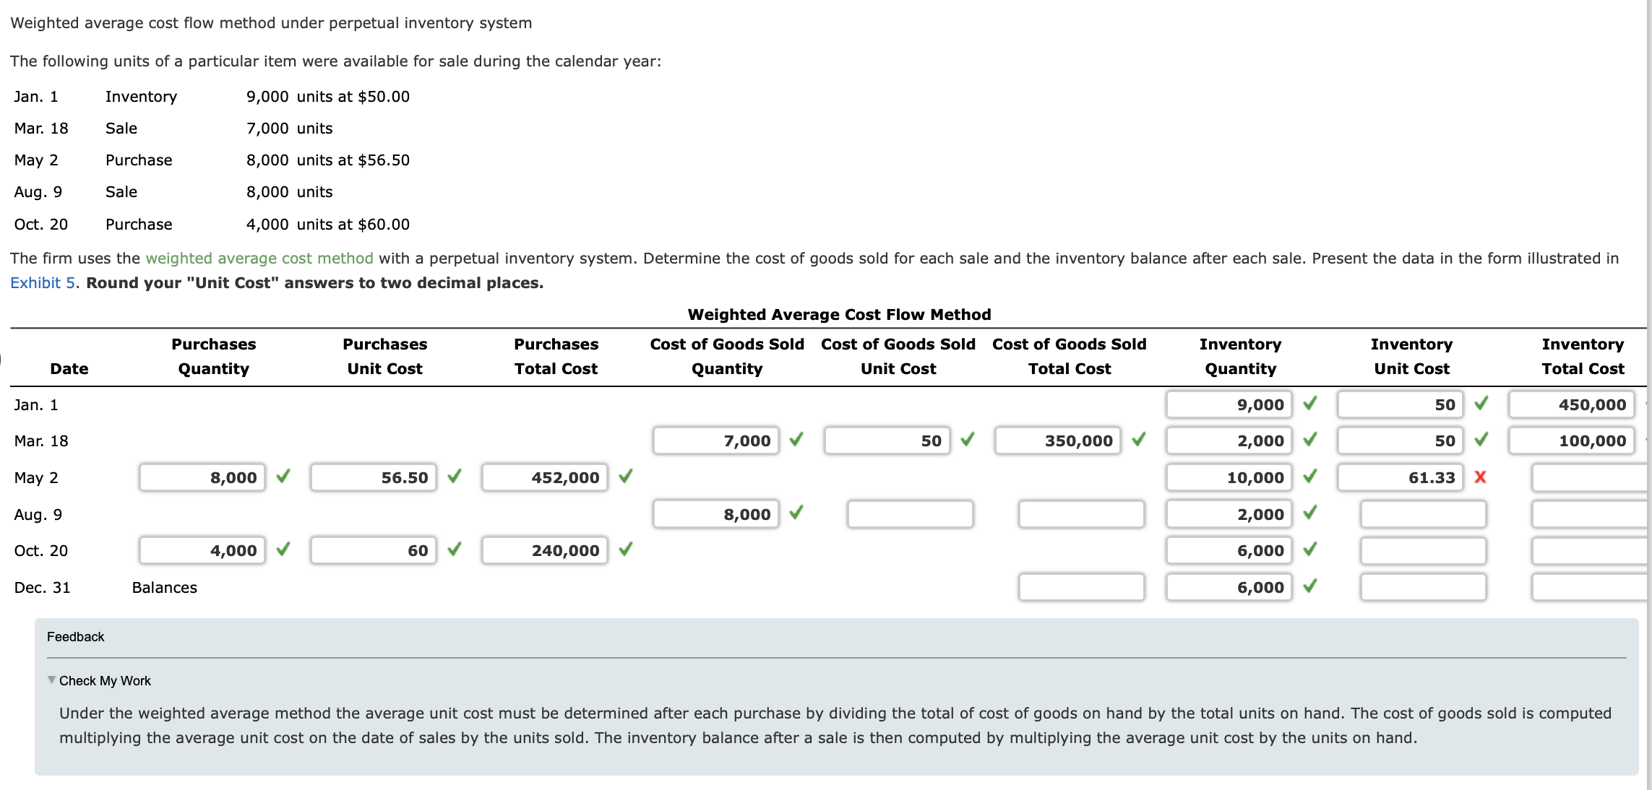Image resolution: width=1652 pixels, height=790 pixels.
Task: Click the Jan. 1 inventory unit cost field
Action: coord(1400,404)
